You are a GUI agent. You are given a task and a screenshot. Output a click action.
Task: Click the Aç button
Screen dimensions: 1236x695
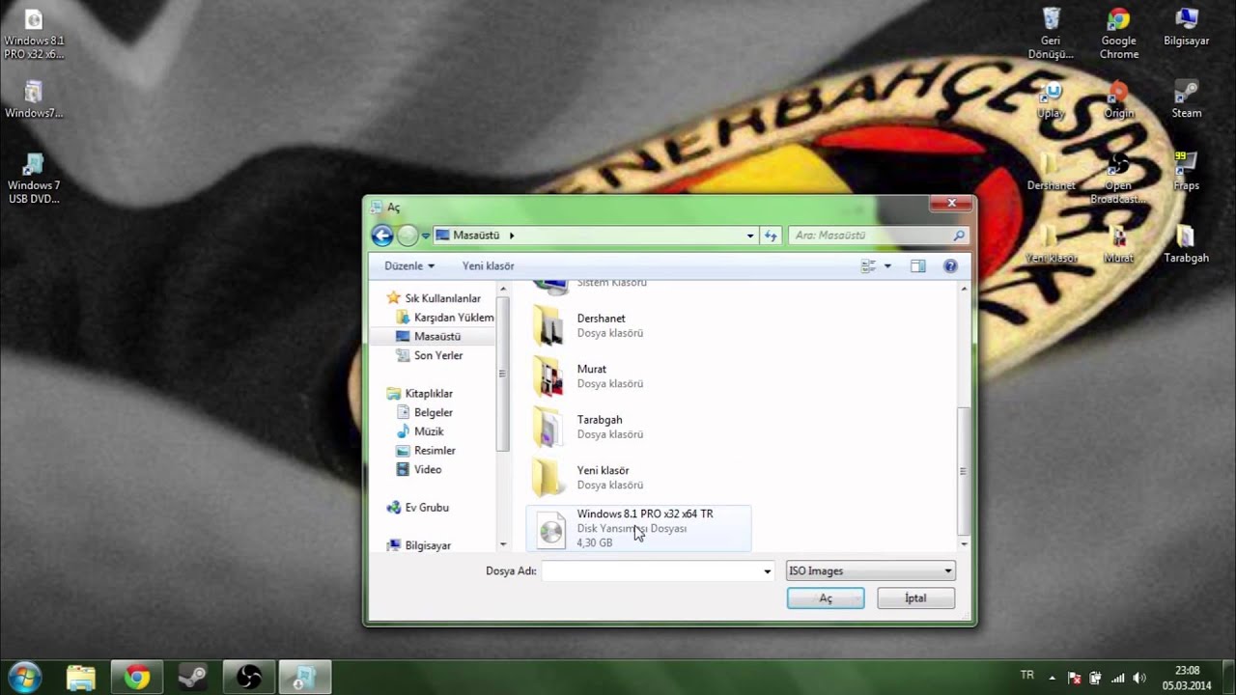pos(826,598)
